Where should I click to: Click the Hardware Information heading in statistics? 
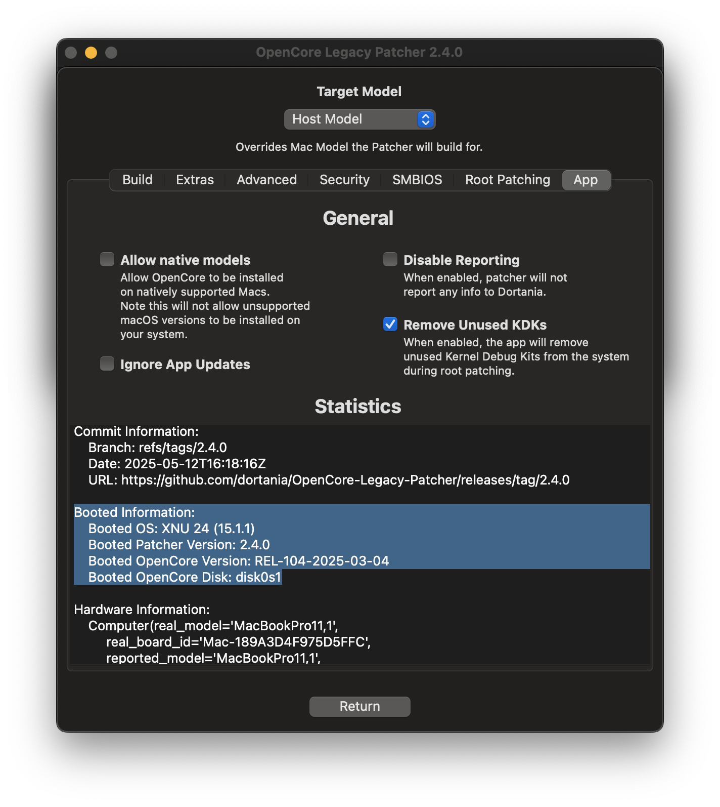142,610
